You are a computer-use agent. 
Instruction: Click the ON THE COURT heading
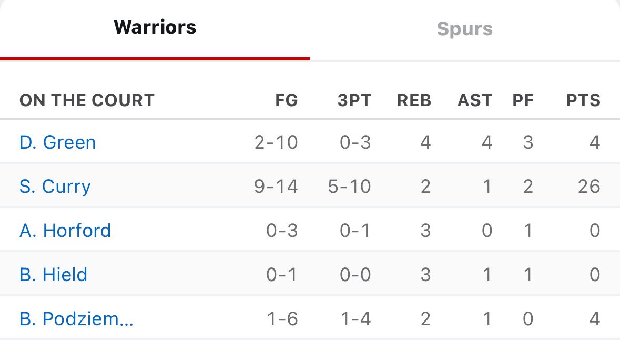[x=87, y=100]
